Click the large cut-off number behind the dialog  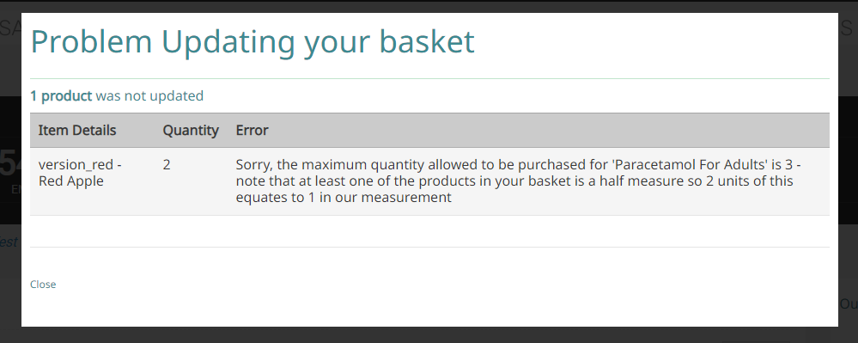(9, 164)
